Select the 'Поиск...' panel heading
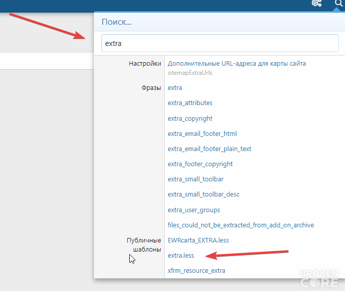 click(117, 22)
